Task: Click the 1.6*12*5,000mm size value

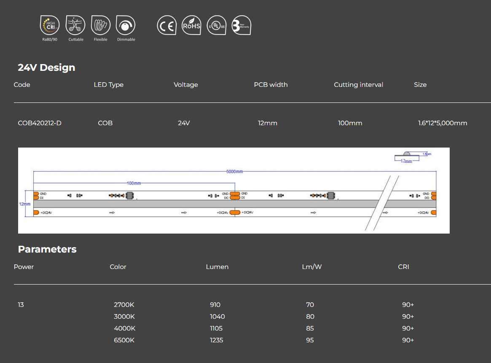Action: 443,123
